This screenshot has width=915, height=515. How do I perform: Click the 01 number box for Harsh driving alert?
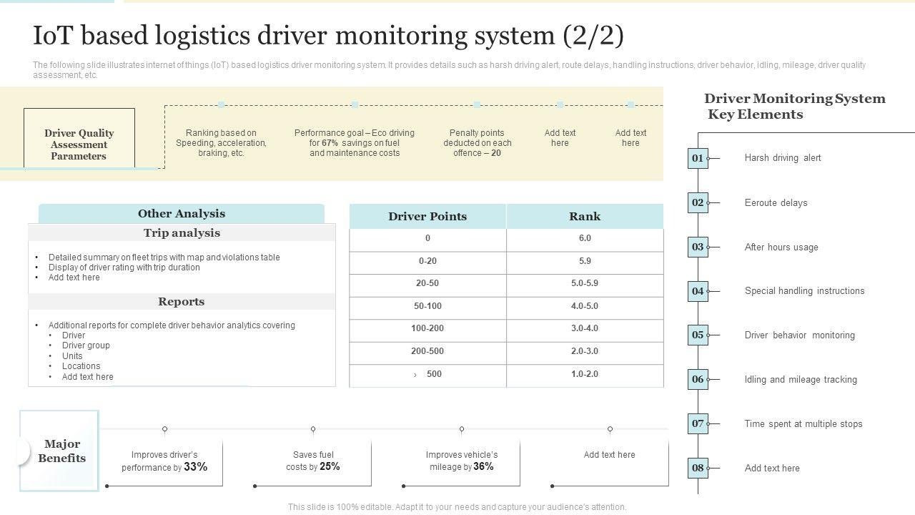click(698, 158)
